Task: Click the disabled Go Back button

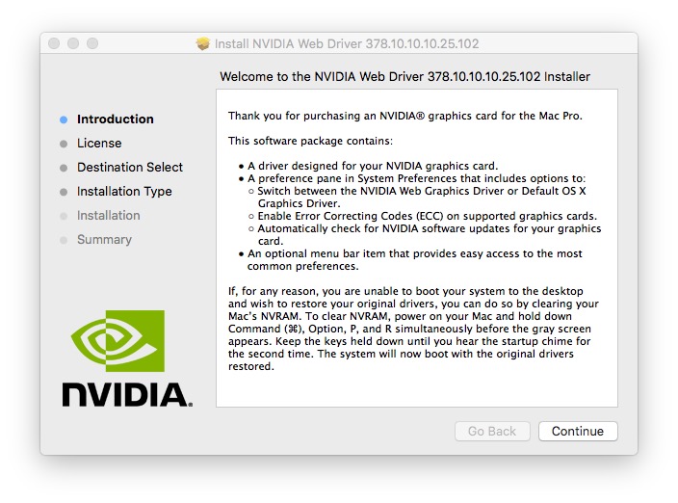Action: click(492, 431)
